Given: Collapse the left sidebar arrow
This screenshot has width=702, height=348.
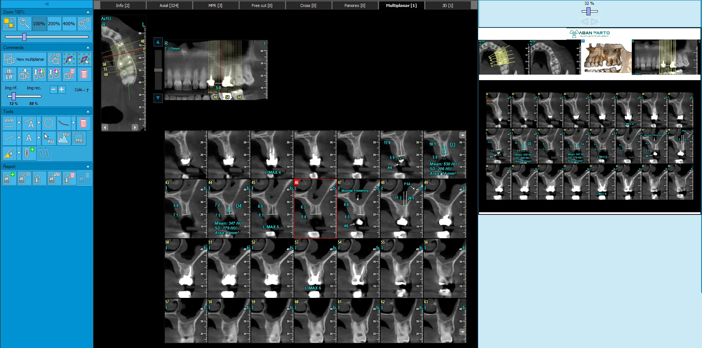Looking at the screenshot, I should [46, 4].
